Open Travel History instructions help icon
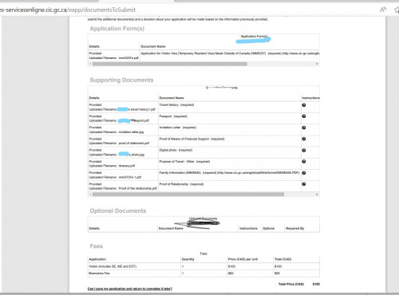Screen dimensions: 399x295 (x=304, y=105)
